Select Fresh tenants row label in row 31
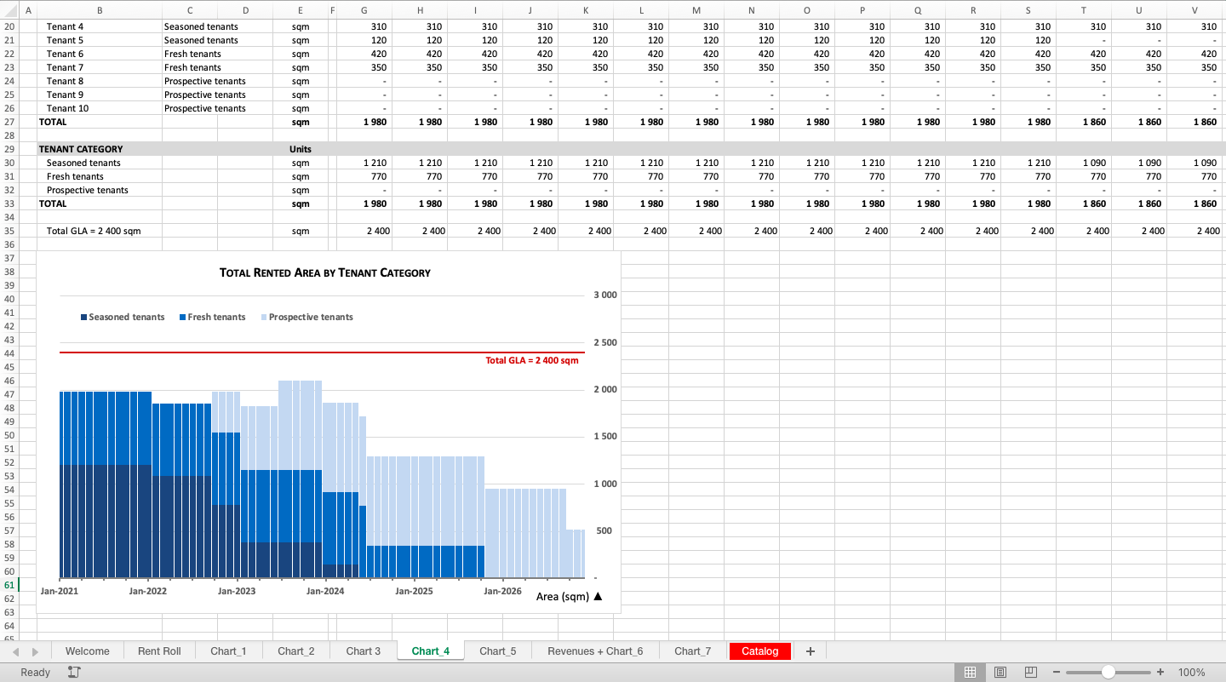Image resolution: width=1226 pixels, height=682 pixels. pyautogui.click(x=100, y=176)
